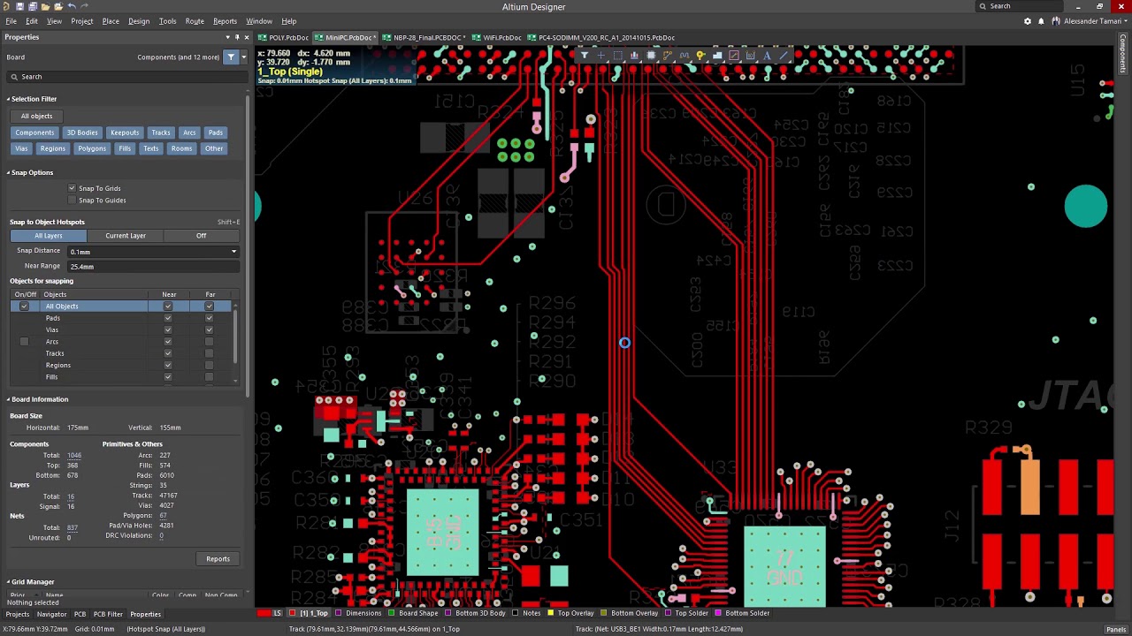Select the line drawing tool
Viewport: 1132px width, 636px height.
(784, 56)
